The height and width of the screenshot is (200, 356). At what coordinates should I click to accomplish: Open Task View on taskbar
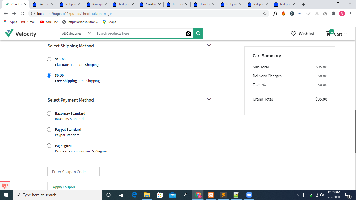121,195
